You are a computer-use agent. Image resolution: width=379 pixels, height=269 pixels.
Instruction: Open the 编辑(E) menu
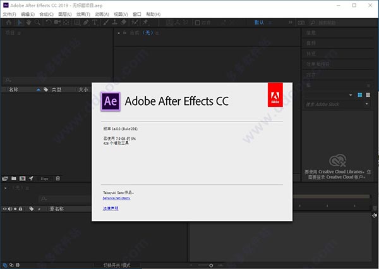[28, 15]
